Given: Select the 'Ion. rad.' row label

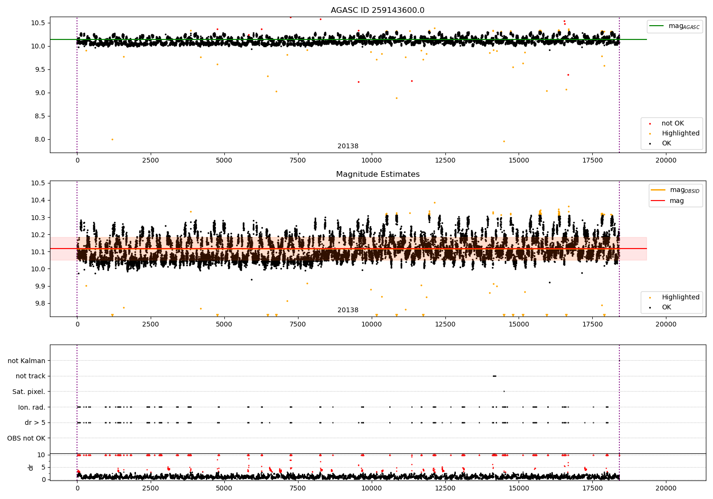Looking at the screenshot, I should click(31, 407).
